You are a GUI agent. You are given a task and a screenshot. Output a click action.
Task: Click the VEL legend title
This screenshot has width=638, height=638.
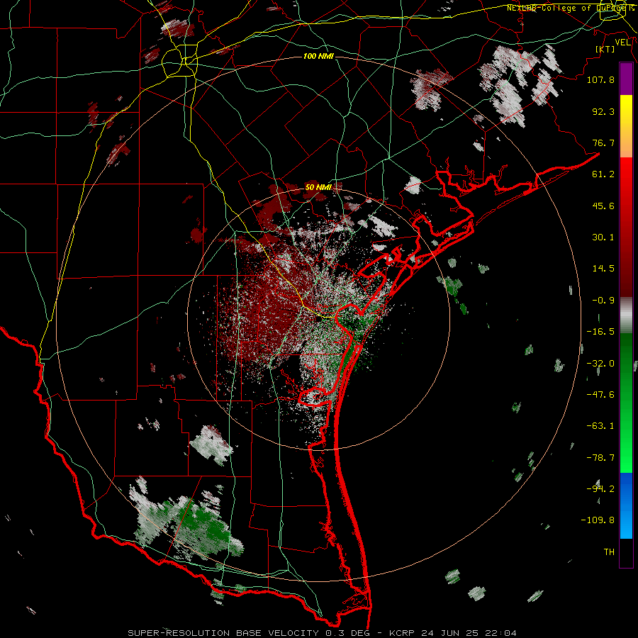click(x=623, y=43)
